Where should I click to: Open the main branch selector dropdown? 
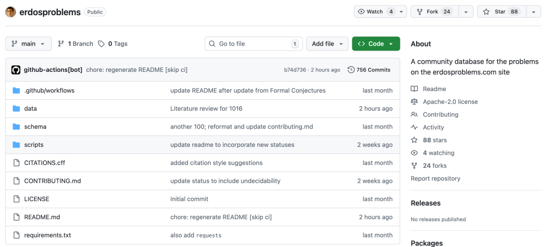pos(28,44)
